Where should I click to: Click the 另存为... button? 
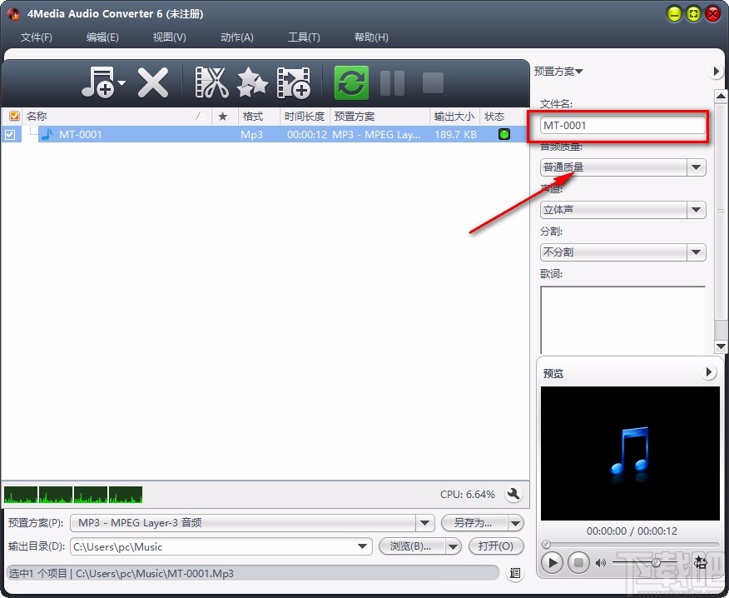(474, 522)
